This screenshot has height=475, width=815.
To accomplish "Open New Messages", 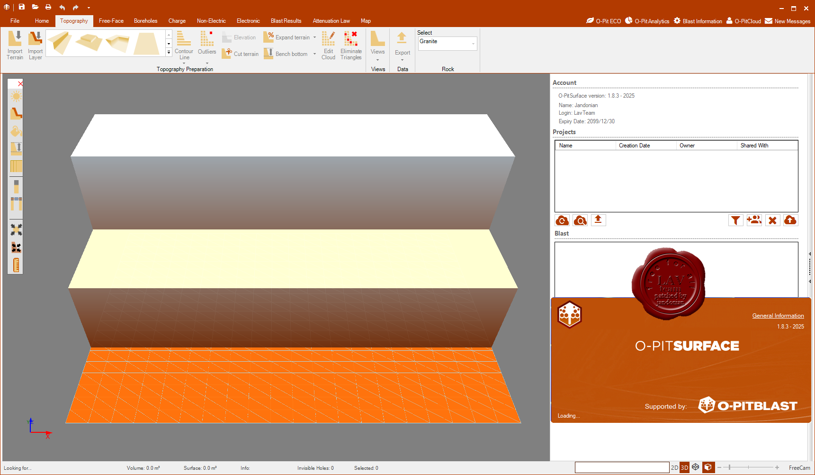I will pyautogui.click(x=788, y=21).
